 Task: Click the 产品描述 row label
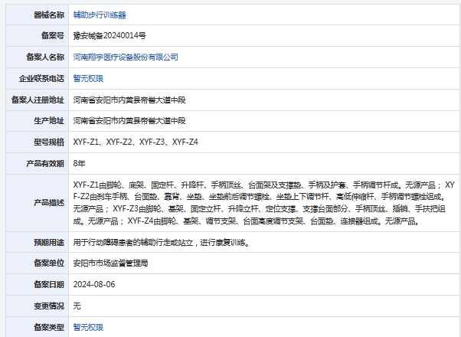click(49, 203)
